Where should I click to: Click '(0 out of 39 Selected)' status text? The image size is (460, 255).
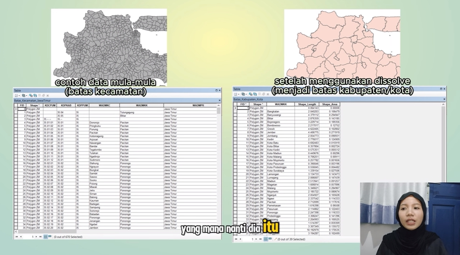(x=291, y=239)
